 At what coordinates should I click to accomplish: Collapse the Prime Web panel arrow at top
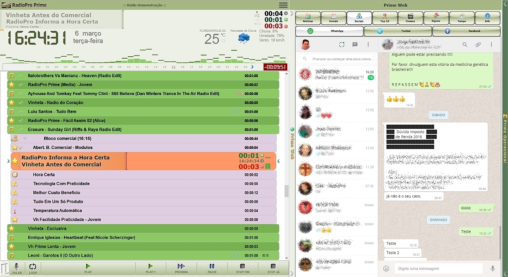point(292,13)
